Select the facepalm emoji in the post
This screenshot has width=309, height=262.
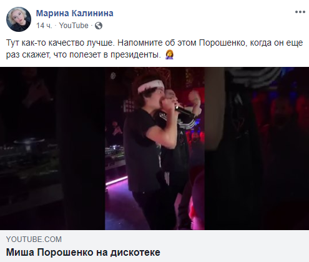pyautogui.click(x=169, y=55)
